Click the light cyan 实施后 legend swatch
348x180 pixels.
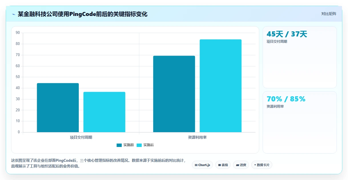pos(139,145)
